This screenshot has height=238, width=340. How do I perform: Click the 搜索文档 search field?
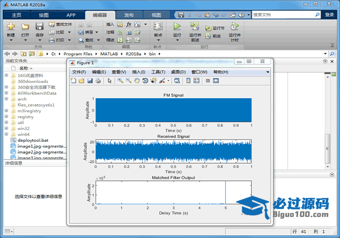(283, 15)
